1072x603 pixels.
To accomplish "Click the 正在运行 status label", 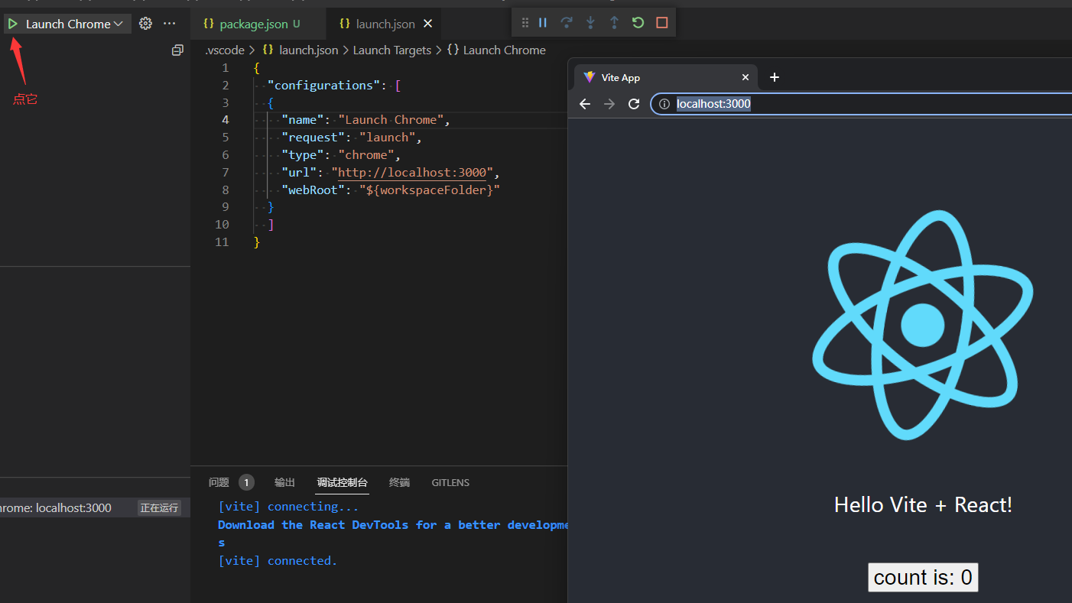I will click(159, 508).
